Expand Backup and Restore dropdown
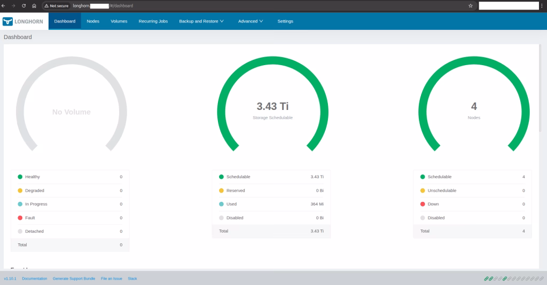Screen dimensions: 547x285 tap(201, 21)
